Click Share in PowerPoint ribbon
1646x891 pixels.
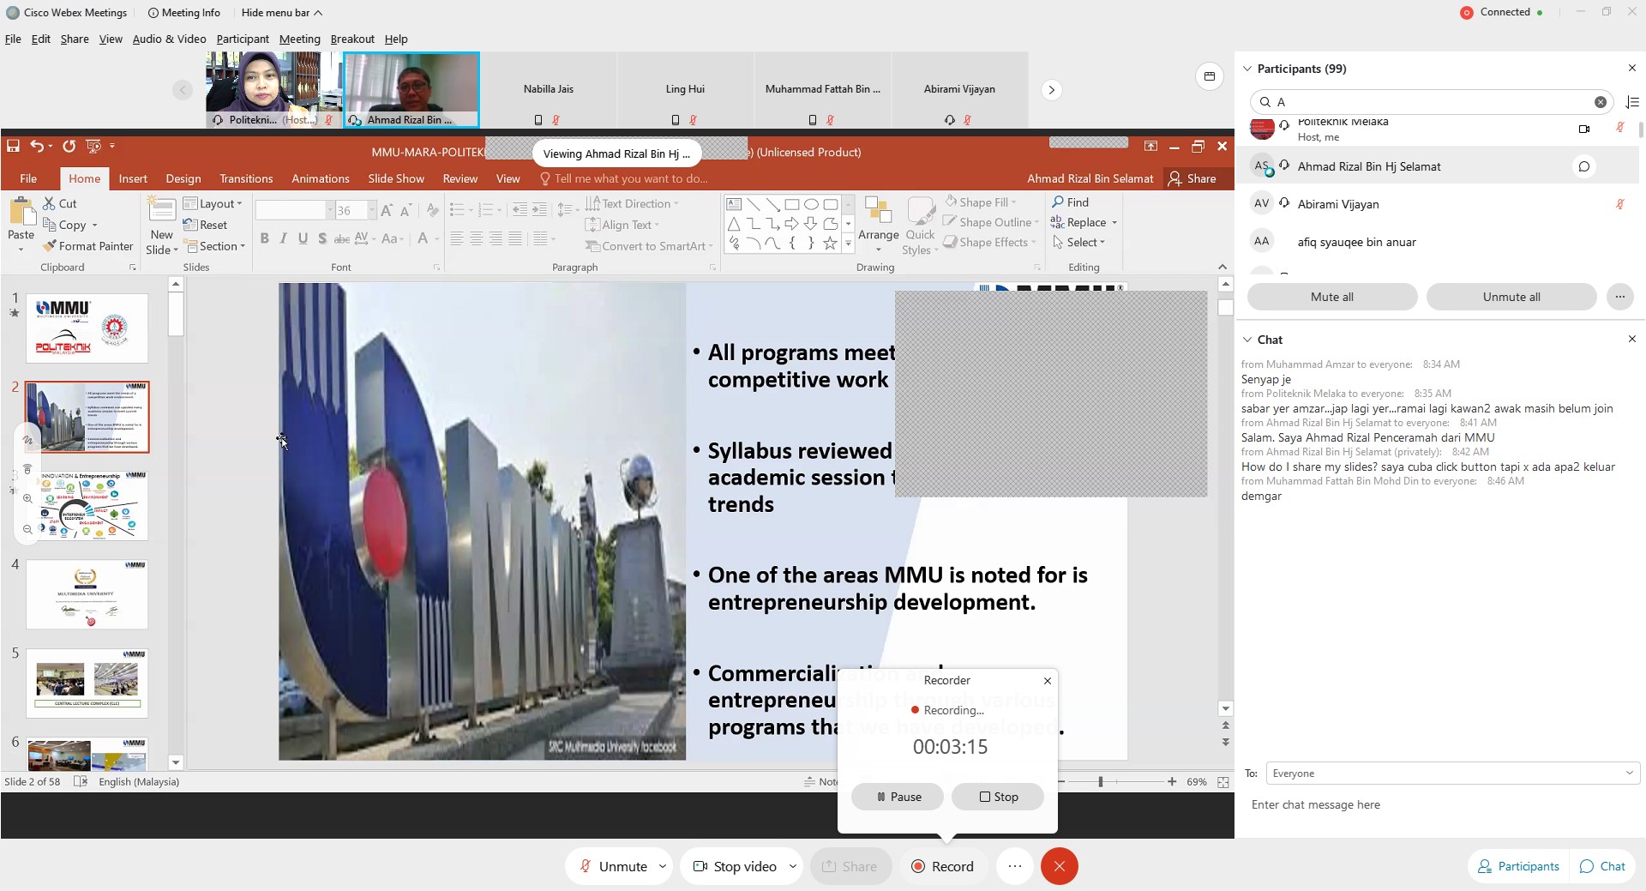pyautogui.click(x=1192, y=178)
